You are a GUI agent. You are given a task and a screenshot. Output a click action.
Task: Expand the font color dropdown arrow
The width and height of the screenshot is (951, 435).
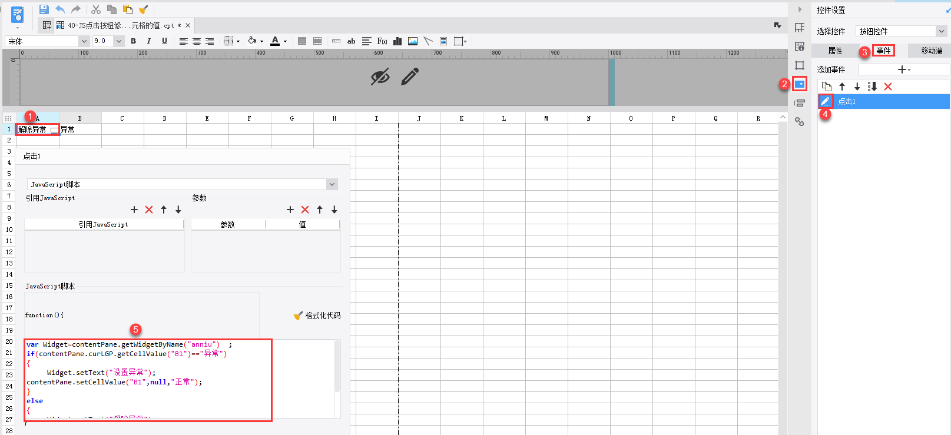285,41
